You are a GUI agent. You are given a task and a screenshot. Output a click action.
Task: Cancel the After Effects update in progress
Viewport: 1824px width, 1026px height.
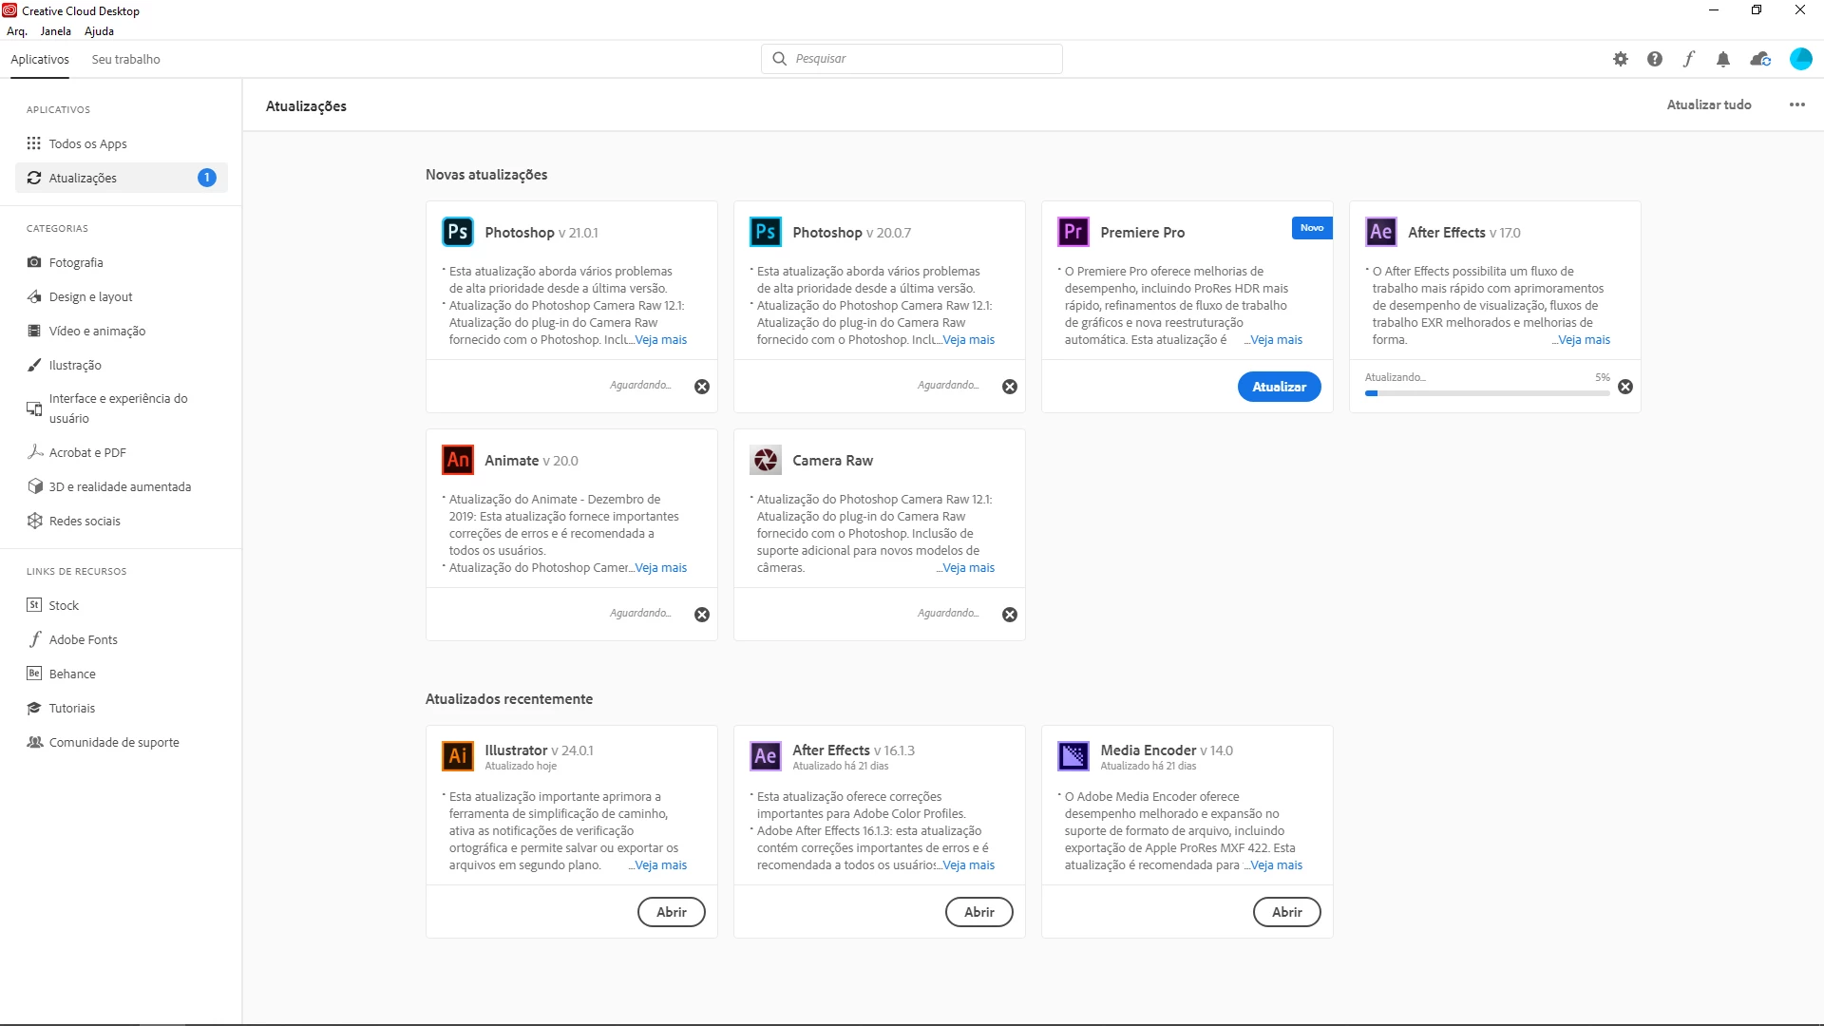[x=1625, y=387]
